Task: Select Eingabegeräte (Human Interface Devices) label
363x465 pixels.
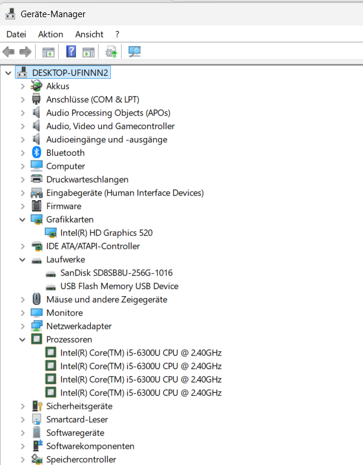Action: click(125, 193)
